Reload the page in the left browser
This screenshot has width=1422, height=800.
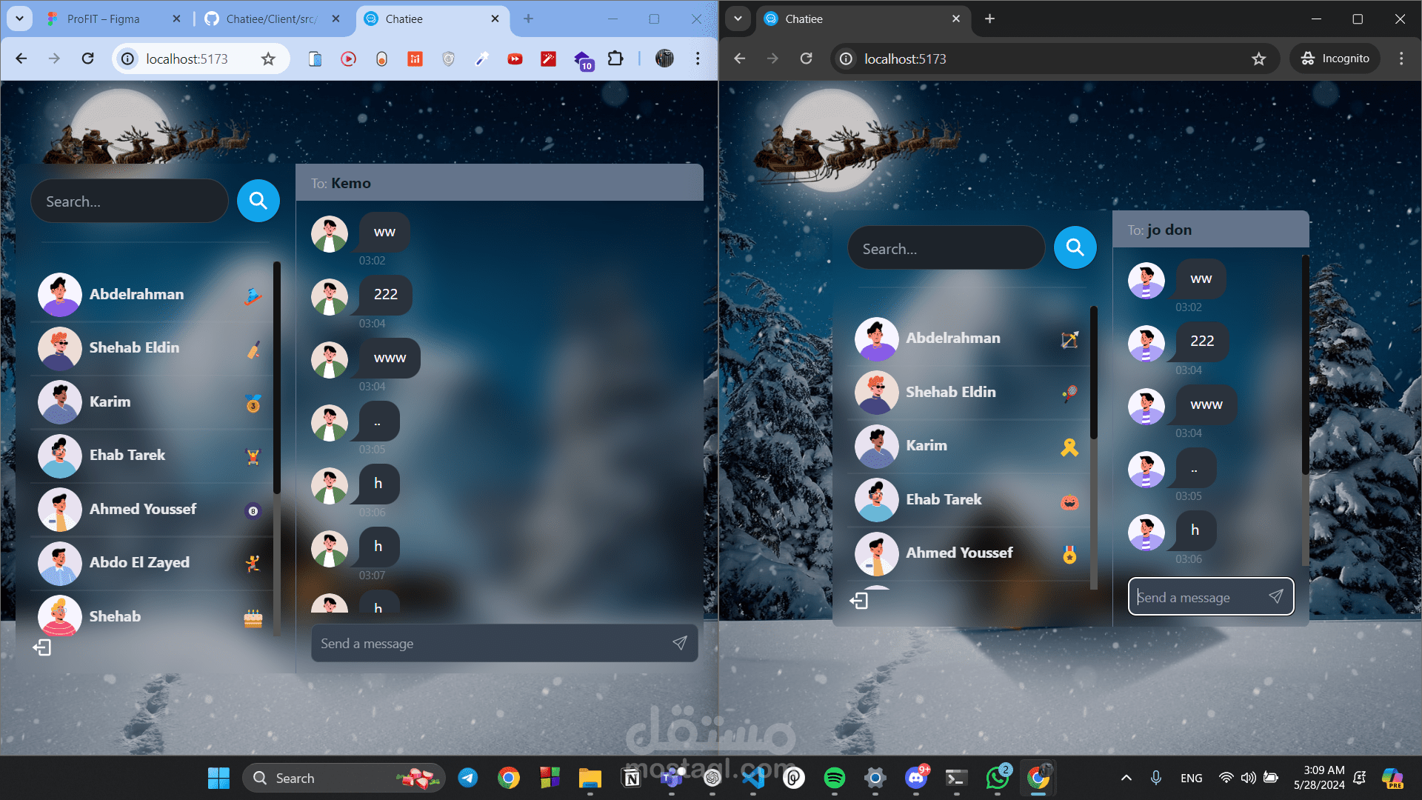[x=87, y=59]
